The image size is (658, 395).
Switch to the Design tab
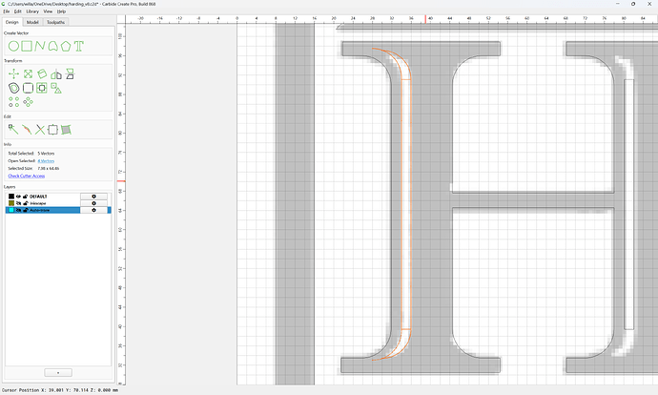[11, 22]
